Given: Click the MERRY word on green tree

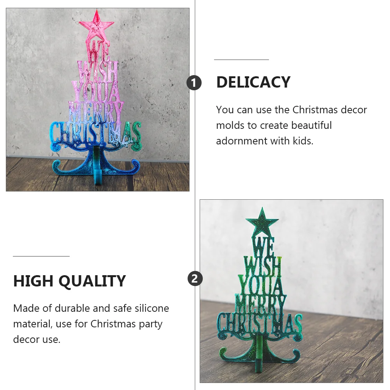Looking at the screenshot, I should pos(260,304).
